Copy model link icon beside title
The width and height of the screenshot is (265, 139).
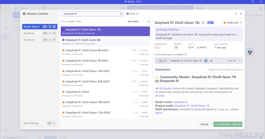[203, 22]
